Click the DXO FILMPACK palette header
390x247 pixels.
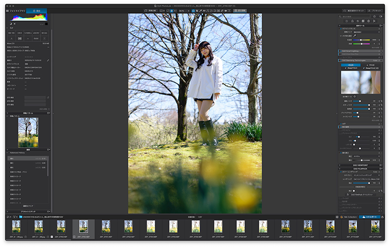[360, 169]
